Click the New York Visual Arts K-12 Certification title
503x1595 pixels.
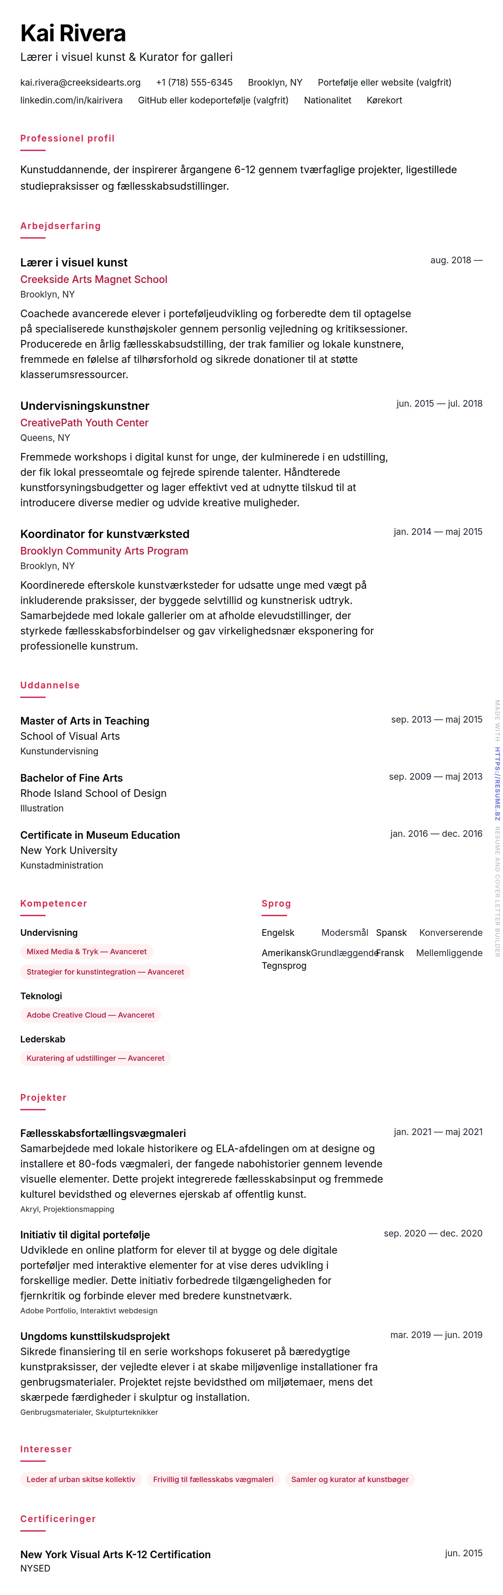click(115, 1554)
